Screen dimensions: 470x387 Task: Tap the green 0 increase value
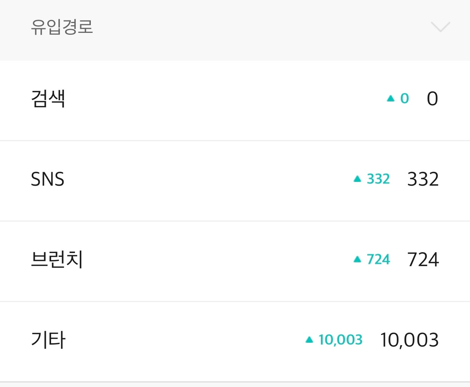tap(405, 99)
